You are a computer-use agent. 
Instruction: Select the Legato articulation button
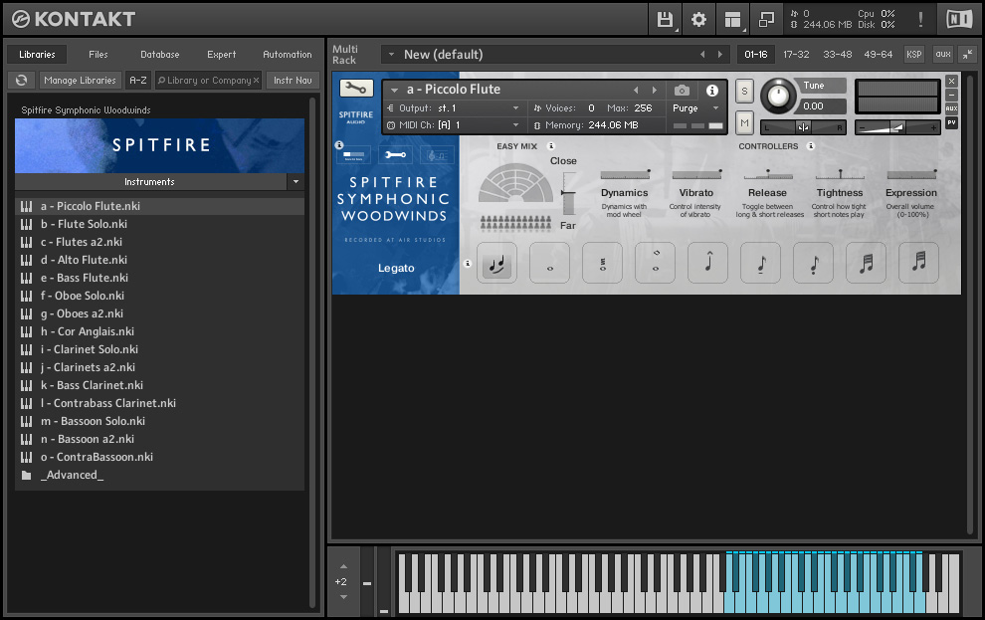496,263
